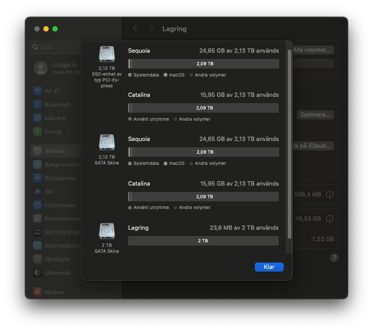Select Allmänt in the sidebar
The image size is (373, 332).
point(55,151)
